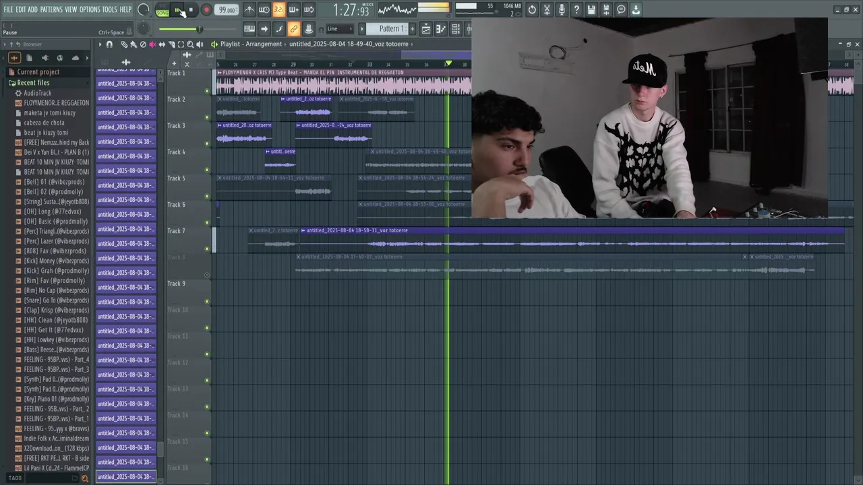Select the Playback speaker tool

(x=200, y=44)
